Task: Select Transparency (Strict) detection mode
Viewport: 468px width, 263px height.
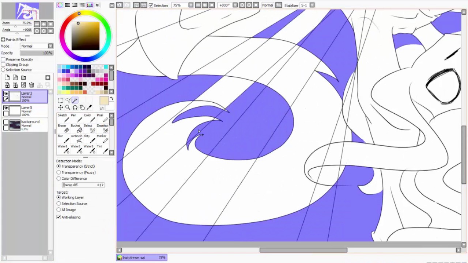Action: coord(58,166)
